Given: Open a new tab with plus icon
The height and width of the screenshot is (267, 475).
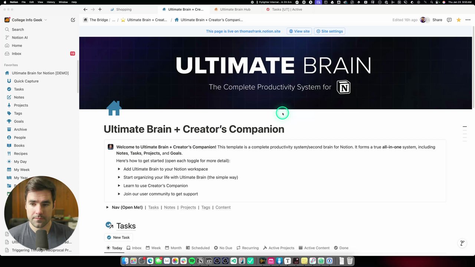Looking at the screenshot, I should (100, 9).
